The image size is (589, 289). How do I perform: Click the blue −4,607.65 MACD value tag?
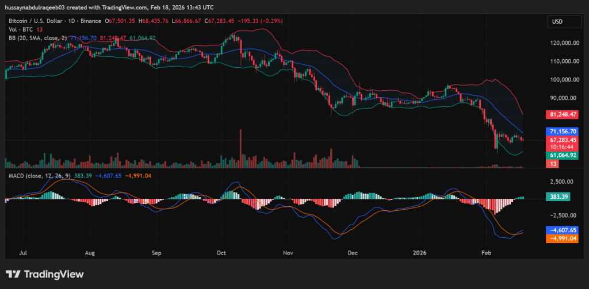[x=562, y=229]
